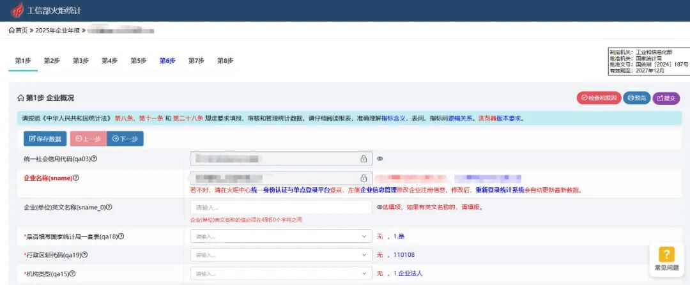Click help icon next to 行政区划代码(qa19)
690x285 pixels.
tap(84, 255)
